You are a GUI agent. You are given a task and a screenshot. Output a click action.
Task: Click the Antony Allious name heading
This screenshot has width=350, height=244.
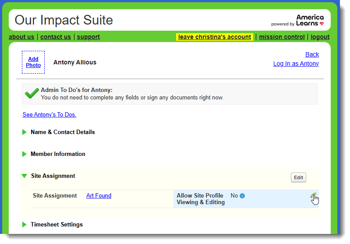pyautogui.click(x=75, y=62)
